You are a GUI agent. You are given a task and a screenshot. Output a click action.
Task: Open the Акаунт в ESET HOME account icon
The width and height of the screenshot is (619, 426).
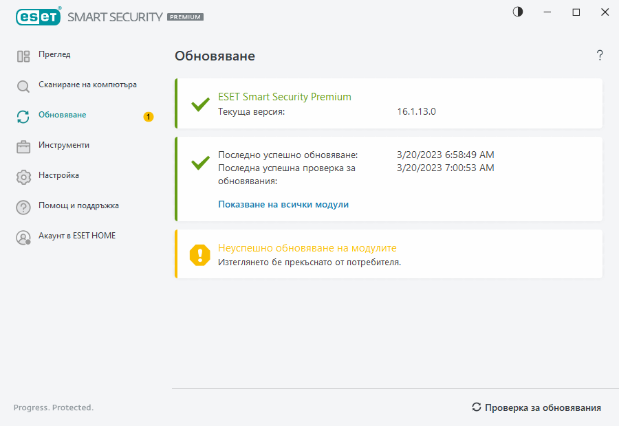23,236
